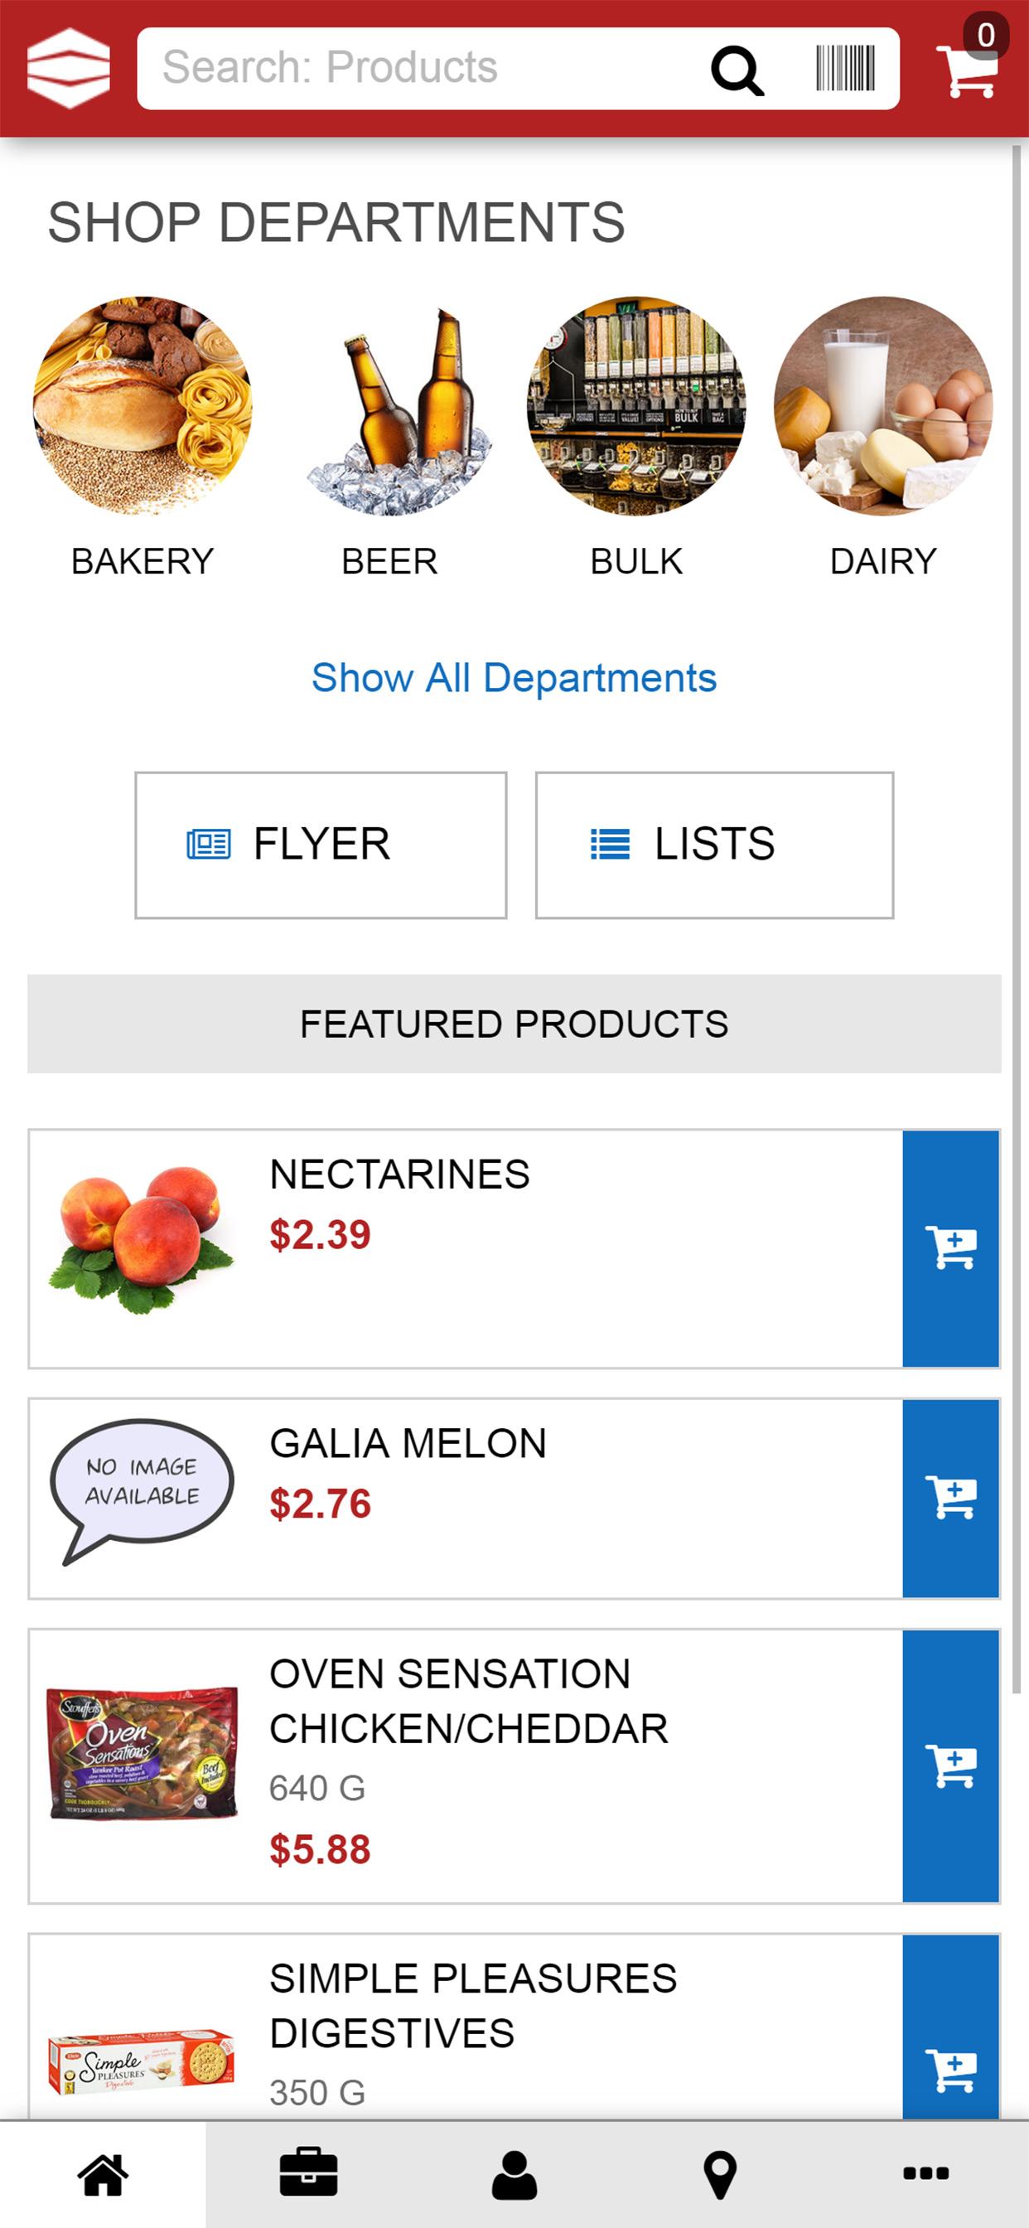Open the store location tab
Image resolution: width=1029 pixels, height=2228 pixels.
click(719, 2173)
